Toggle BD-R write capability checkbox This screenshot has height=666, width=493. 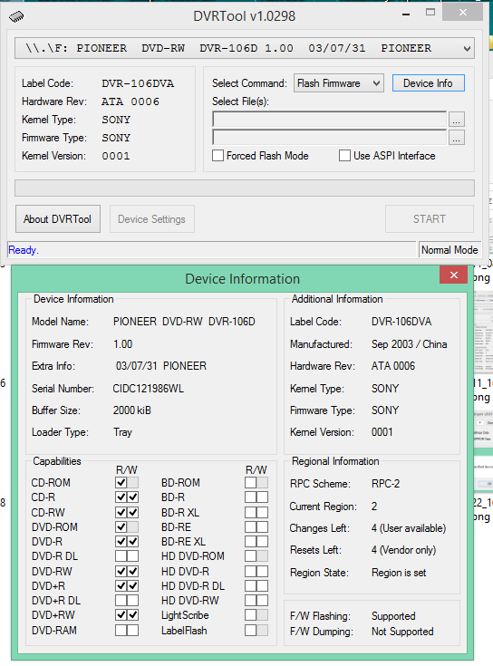coord(263,497)
